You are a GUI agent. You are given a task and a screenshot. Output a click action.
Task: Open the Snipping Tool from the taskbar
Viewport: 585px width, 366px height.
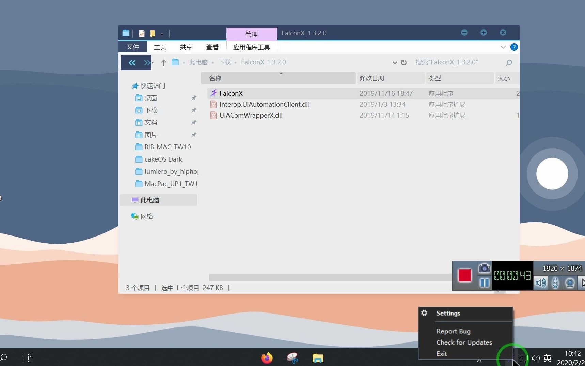click(x=292, y=358)
